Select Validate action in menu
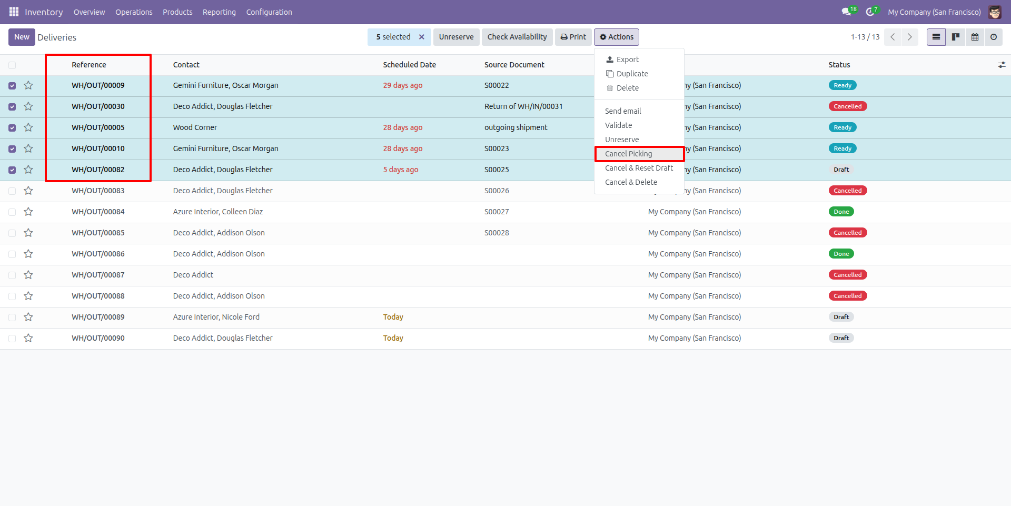The image size is (1011, 506). point(639,125)
